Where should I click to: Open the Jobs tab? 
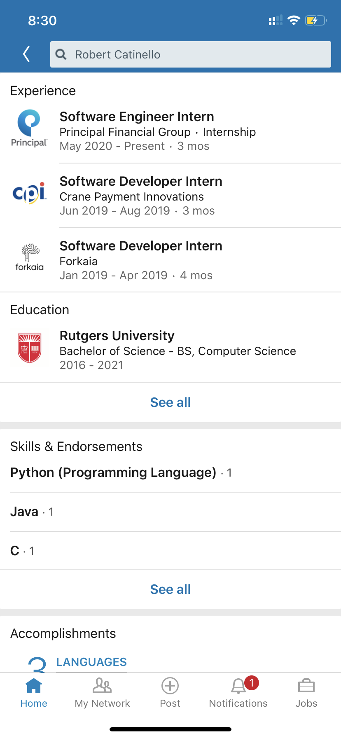click(306, 692)
